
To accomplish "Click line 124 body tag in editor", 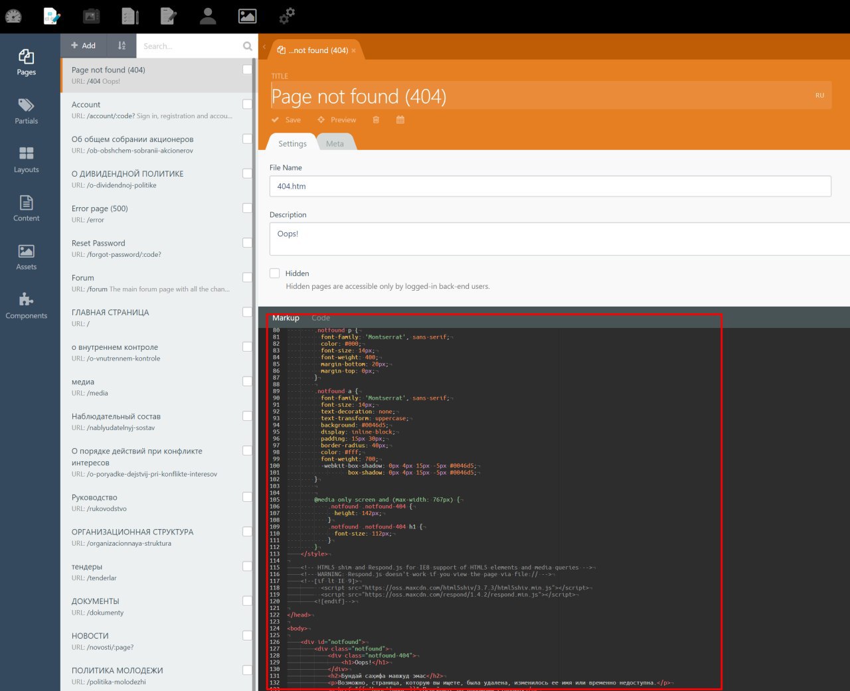I will 298,629.
